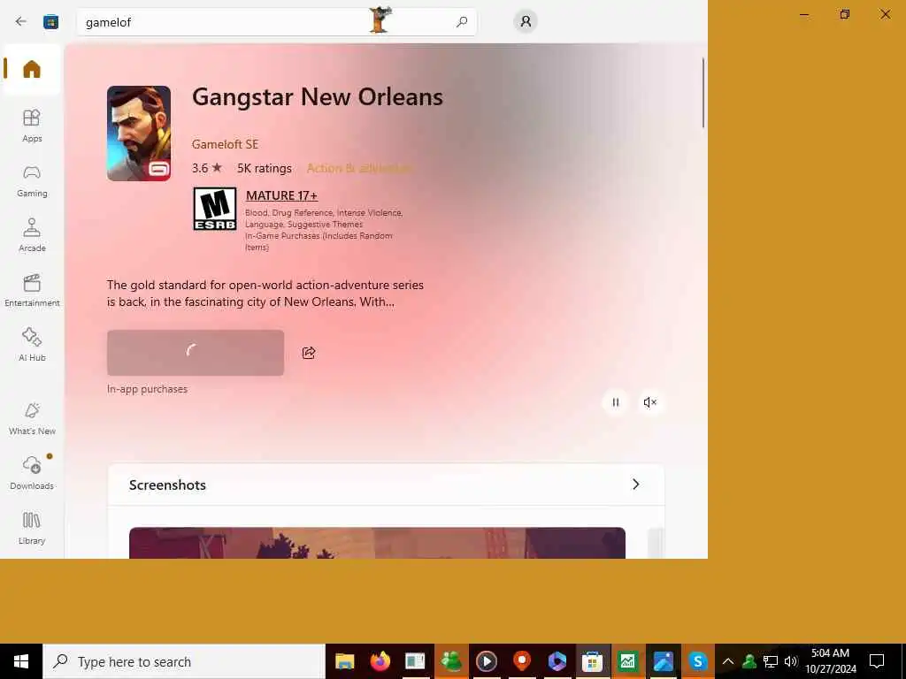Open the Gameloft SE publisher link
The height and width of the screenshot is (679, 906).
pyautogui.click(x=225, y=144)
